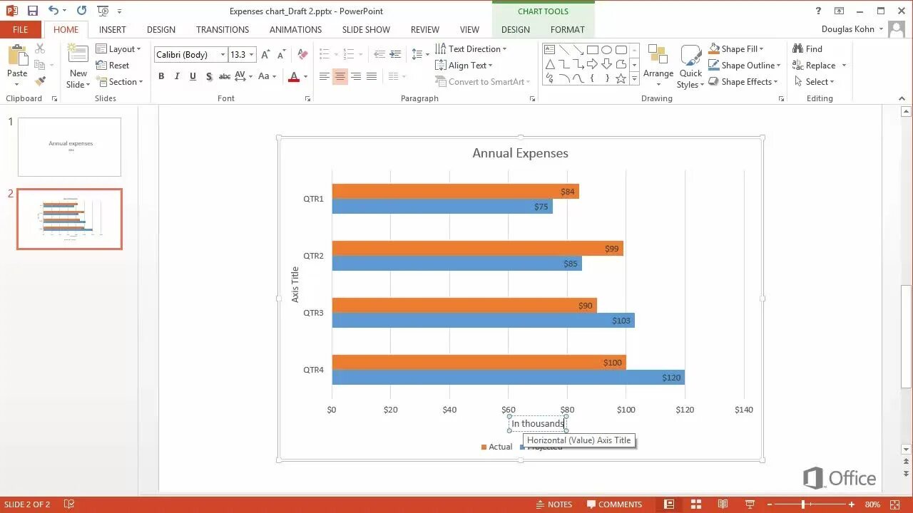Viewport: 913px width, 513px height.
Task: Toggle center text alignment
Action: (x=340, y=76)
